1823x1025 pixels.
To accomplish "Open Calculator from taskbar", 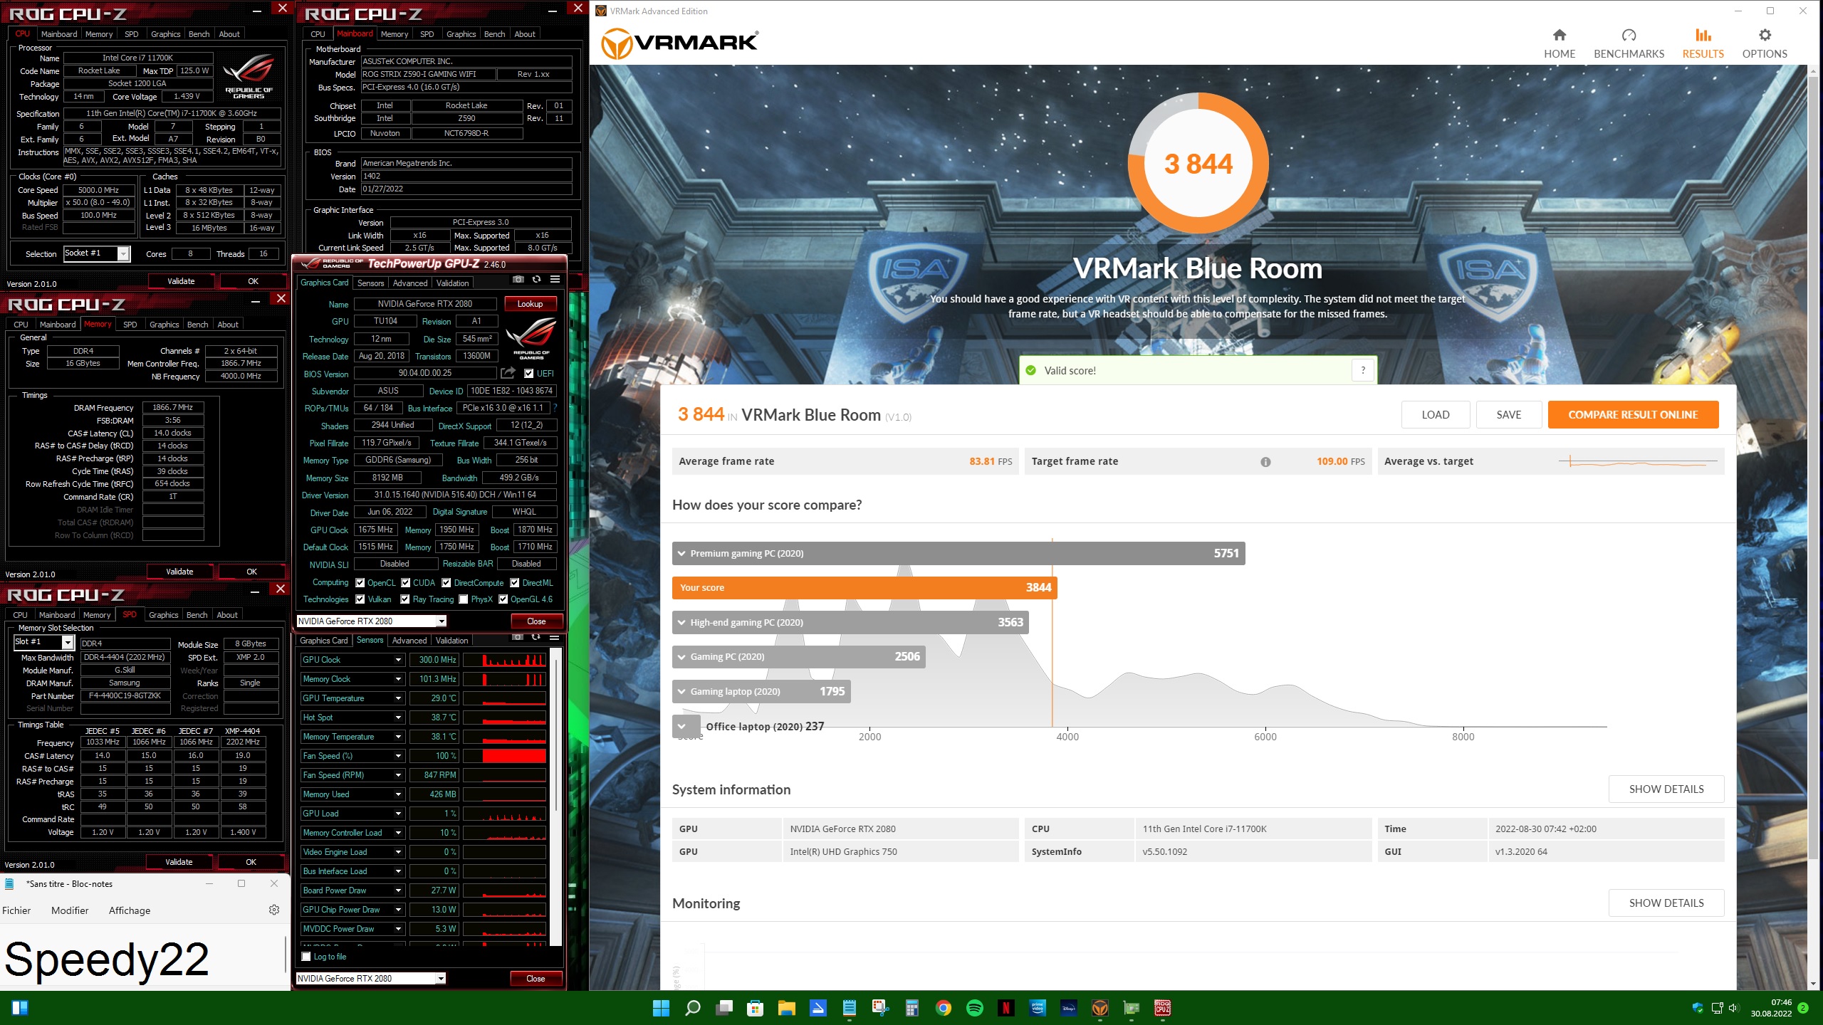I will click(x=911, y=1008).
